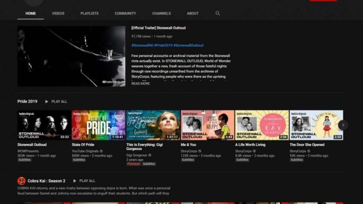Click the play triangle beside Pride 2019 Play All
The image size is (363, 204).
click(47, 101)
